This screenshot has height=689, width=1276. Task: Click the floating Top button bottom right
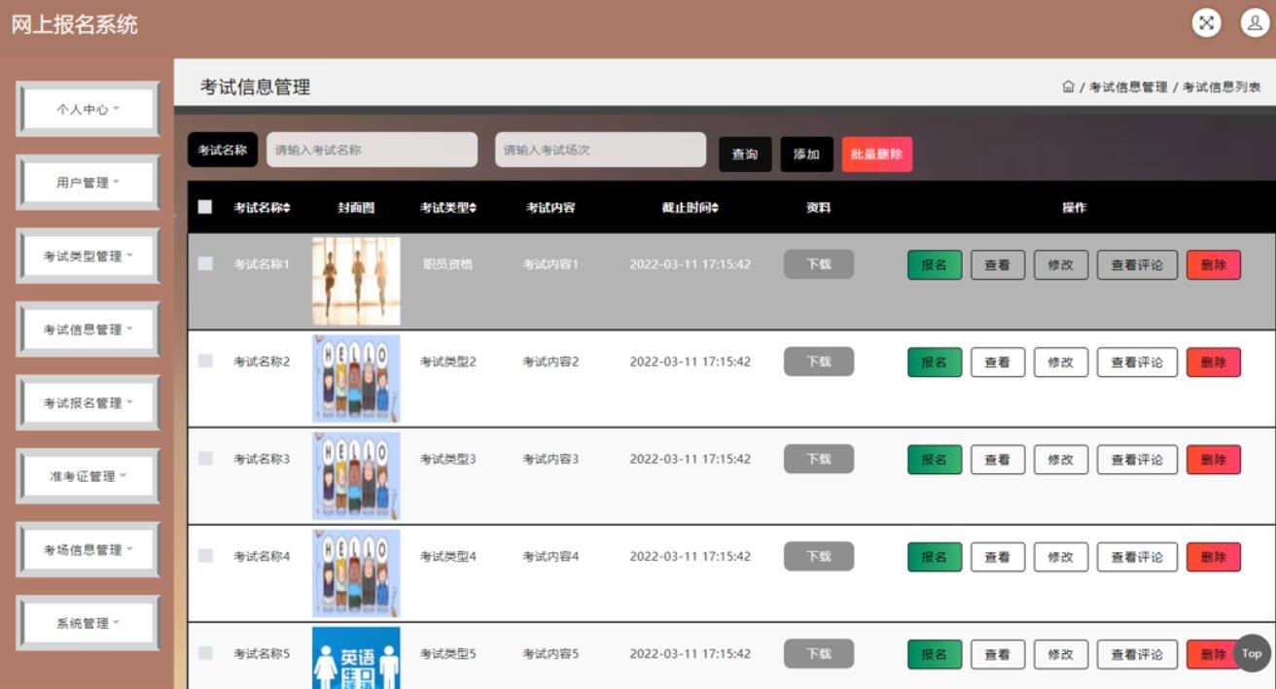pos(1252,654)
